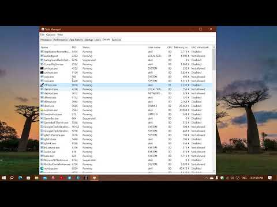Sort by the Name column header
Image resolution: width=277 pixels, height=207 pixels.
(x=55, y=47)
